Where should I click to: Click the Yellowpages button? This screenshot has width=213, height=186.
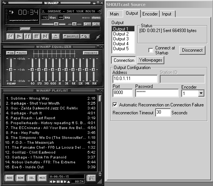(x=151, y=60)
